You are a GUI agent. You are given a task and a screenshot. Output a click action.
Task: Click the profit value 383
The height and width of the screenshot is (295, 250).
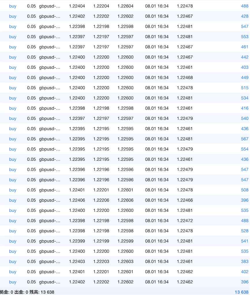coord(245,262)
